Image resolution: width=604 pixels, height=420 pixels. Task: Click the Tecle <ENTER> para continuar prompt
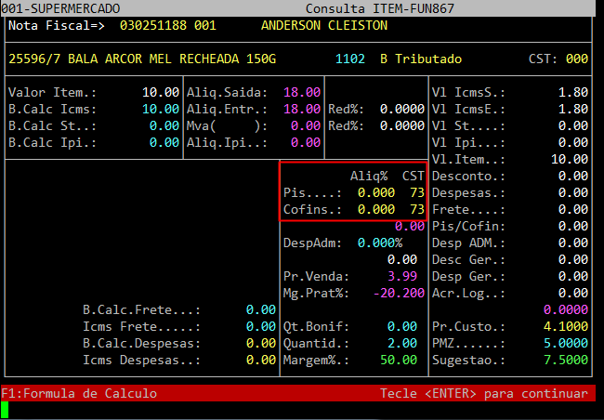pyautogui.click(x=483, y=393)
